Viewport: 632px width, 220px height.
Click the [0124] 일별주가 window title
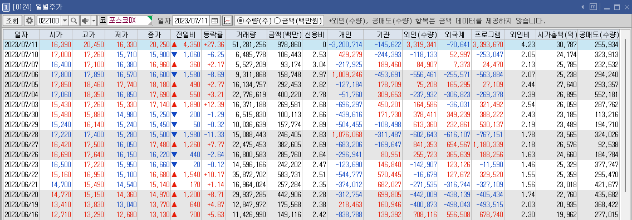point(37,7)
